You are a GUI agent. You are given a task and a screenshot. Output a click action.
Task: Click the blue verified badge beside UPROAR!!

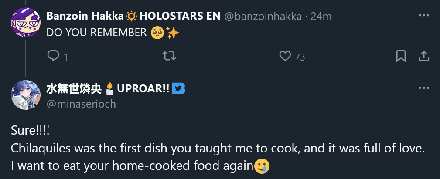pos(178,88)
